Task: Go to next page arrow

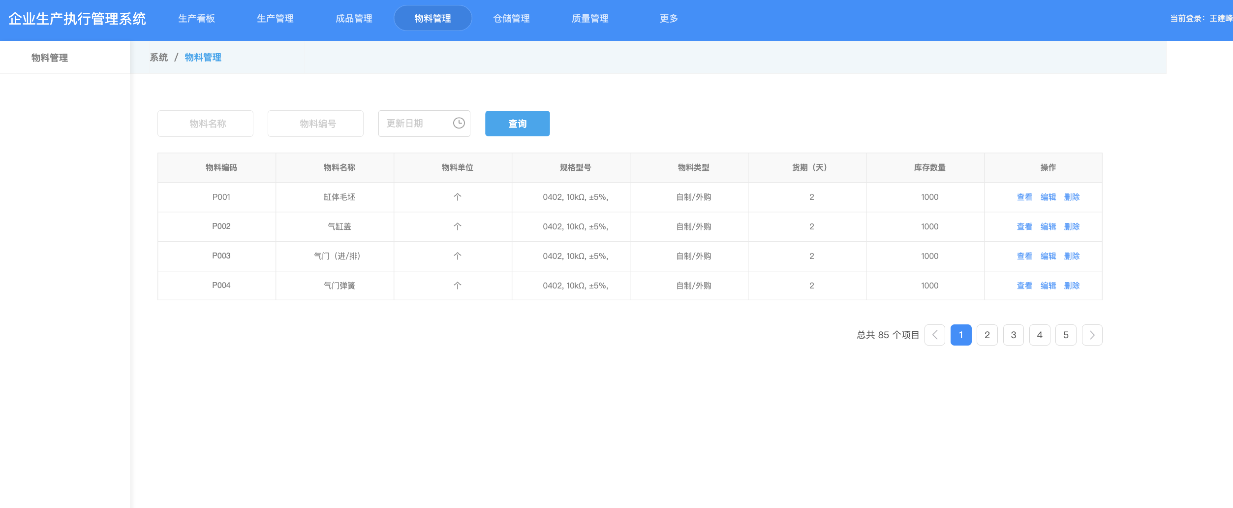Action: [x=1092, y=335]
